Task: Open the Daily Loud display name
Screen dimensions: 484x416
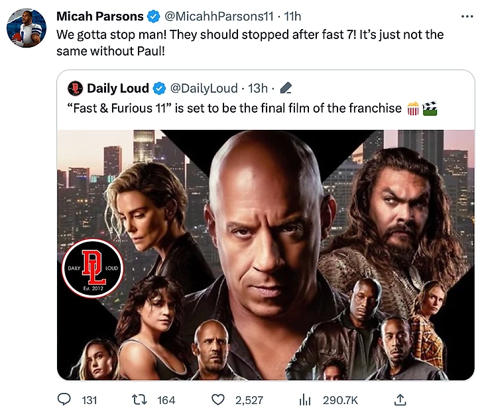Action: click(119, 88)
